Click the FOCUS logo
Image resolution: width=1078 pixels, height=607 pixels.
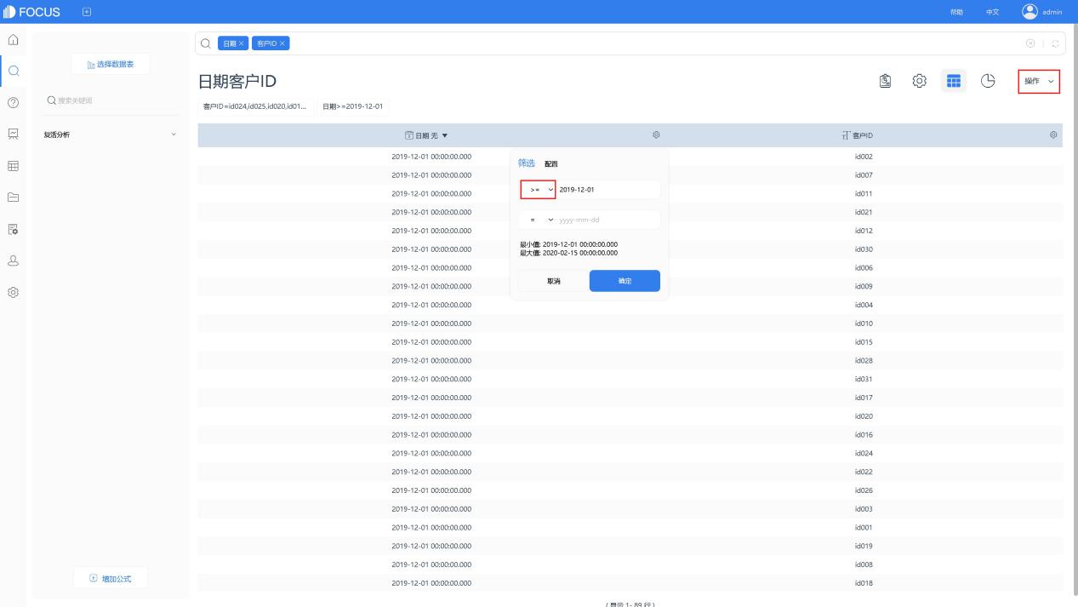click(31, 11)
